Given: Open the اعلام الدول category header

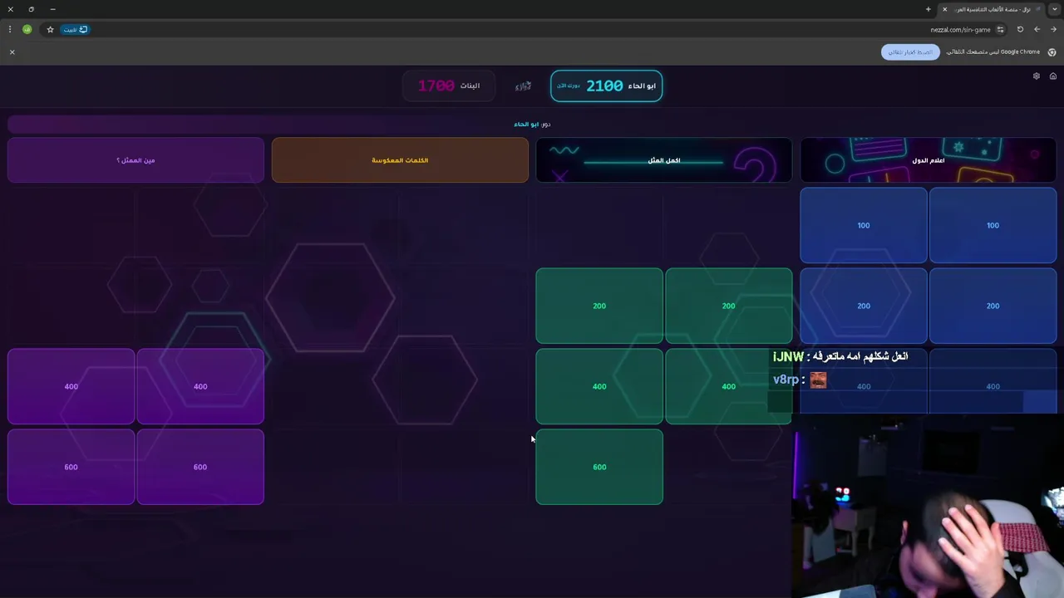Looking at the screenshot, I should (929, 160).
